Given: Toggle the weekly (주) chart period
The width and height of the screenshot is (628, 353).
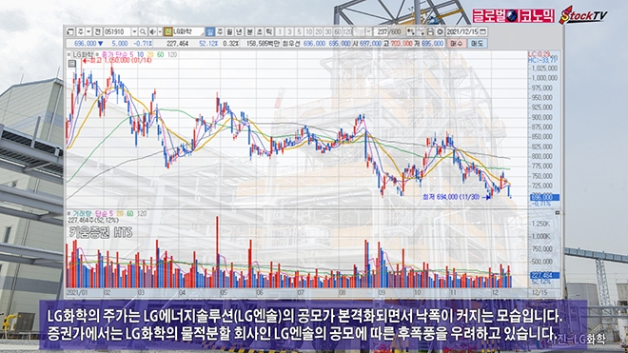Looking at the screenshot, I should click(x=220, y=31).
